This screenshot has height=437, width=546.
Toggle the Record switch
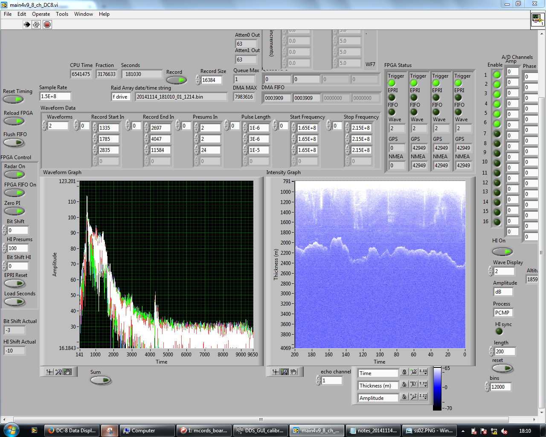pyautogui.click(x=176, y=80)
